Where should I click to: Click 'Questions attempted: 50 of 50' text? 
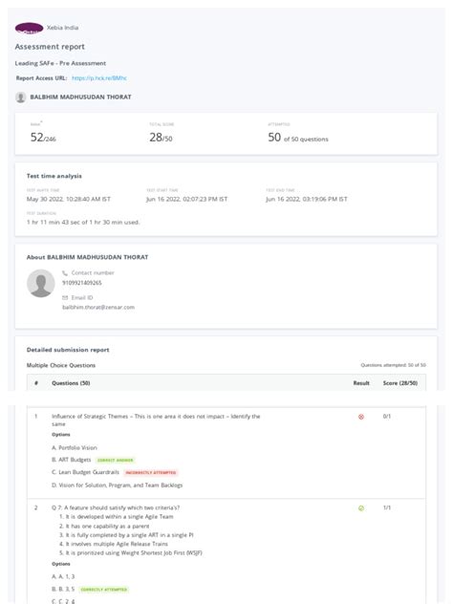(x=394, y=365)
